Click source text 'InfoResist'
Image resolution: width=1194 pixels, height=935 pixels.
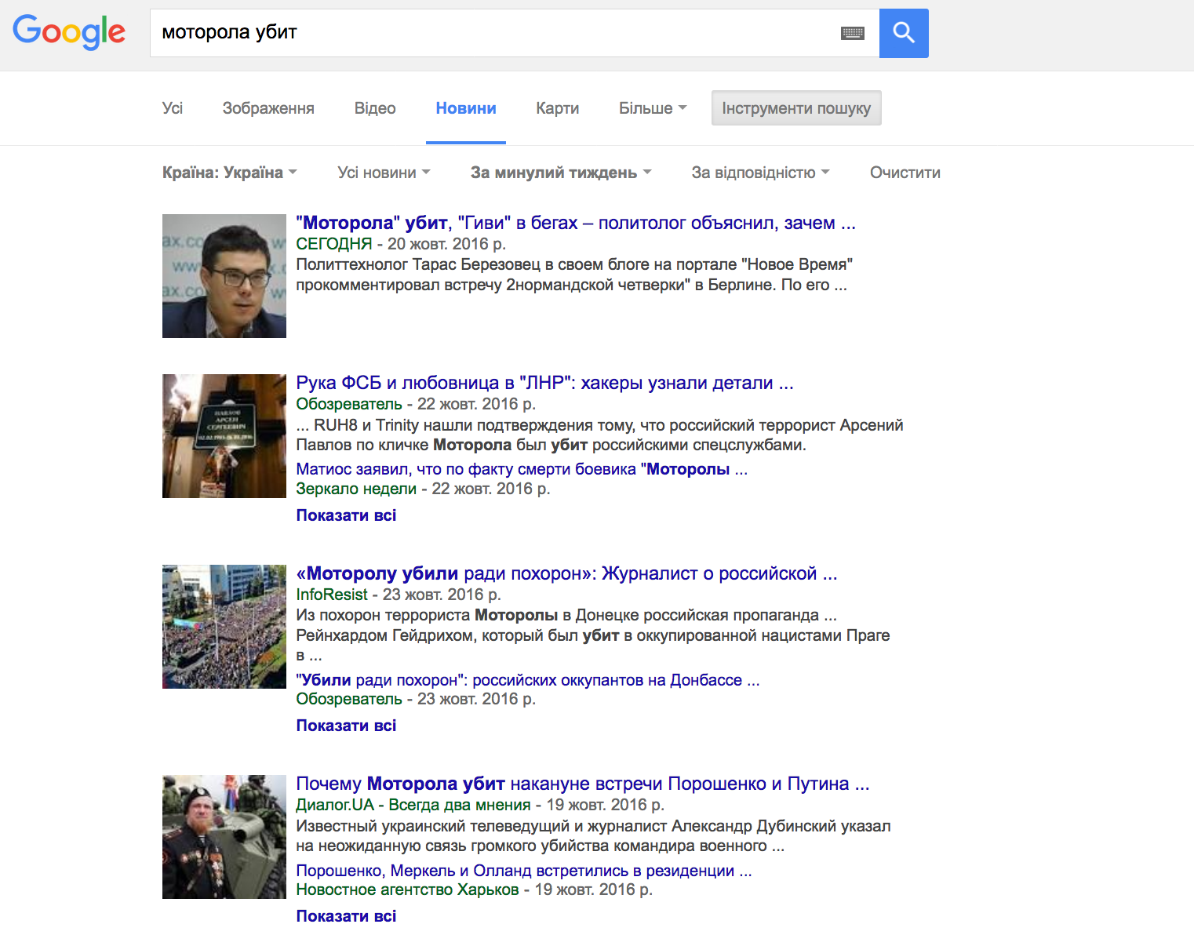click(x=332, y=595)
